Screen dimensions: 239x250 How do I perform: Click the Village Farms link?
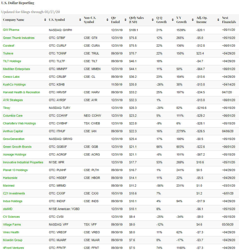point(12,224)
